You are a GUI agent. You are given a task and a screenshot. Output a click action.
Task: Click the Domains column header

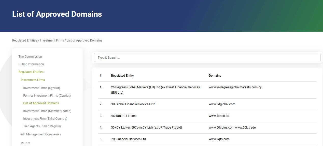coord(215,76)
